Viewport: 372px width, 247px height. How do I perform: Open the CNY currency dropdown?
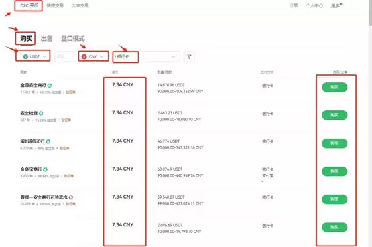pos(93,57)
